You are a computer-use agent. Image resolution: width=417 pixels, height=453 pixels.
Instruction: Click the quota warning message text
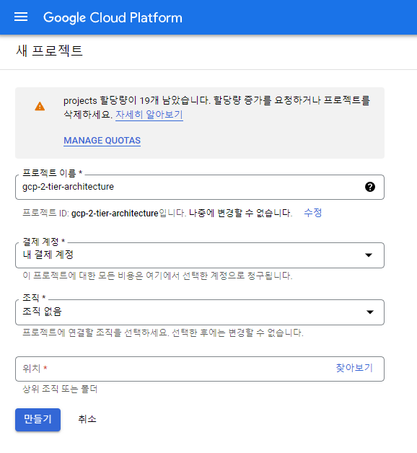click(216, 107)
